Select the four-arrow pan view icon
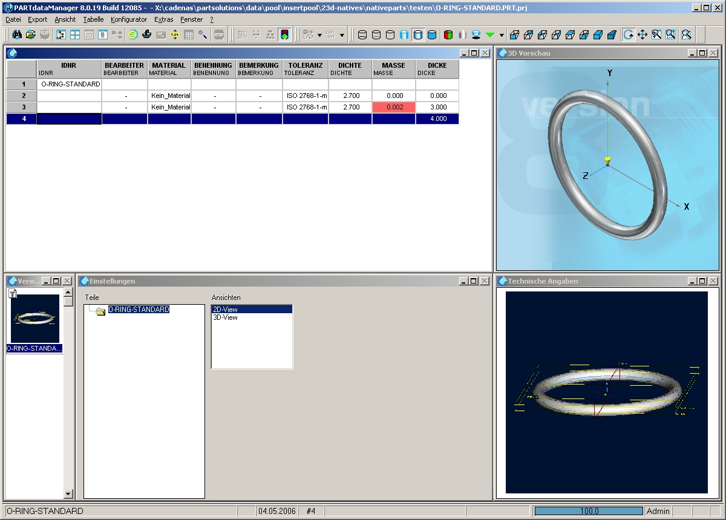This screenshot has width=726, height=520. [x=643, y=35]
